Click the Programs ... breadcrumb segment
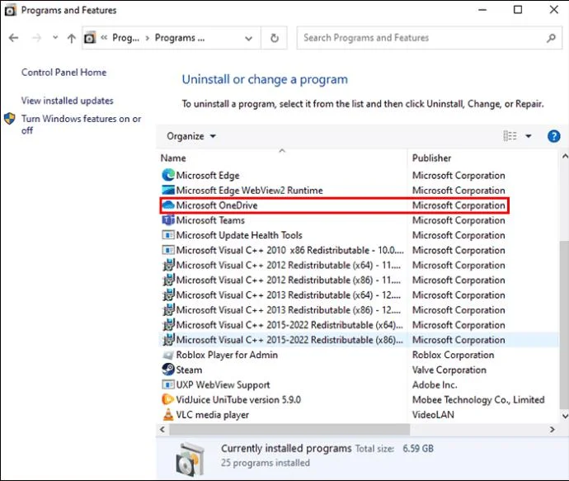This screenshot has height=481, width=569. click(x=180, y=38)
